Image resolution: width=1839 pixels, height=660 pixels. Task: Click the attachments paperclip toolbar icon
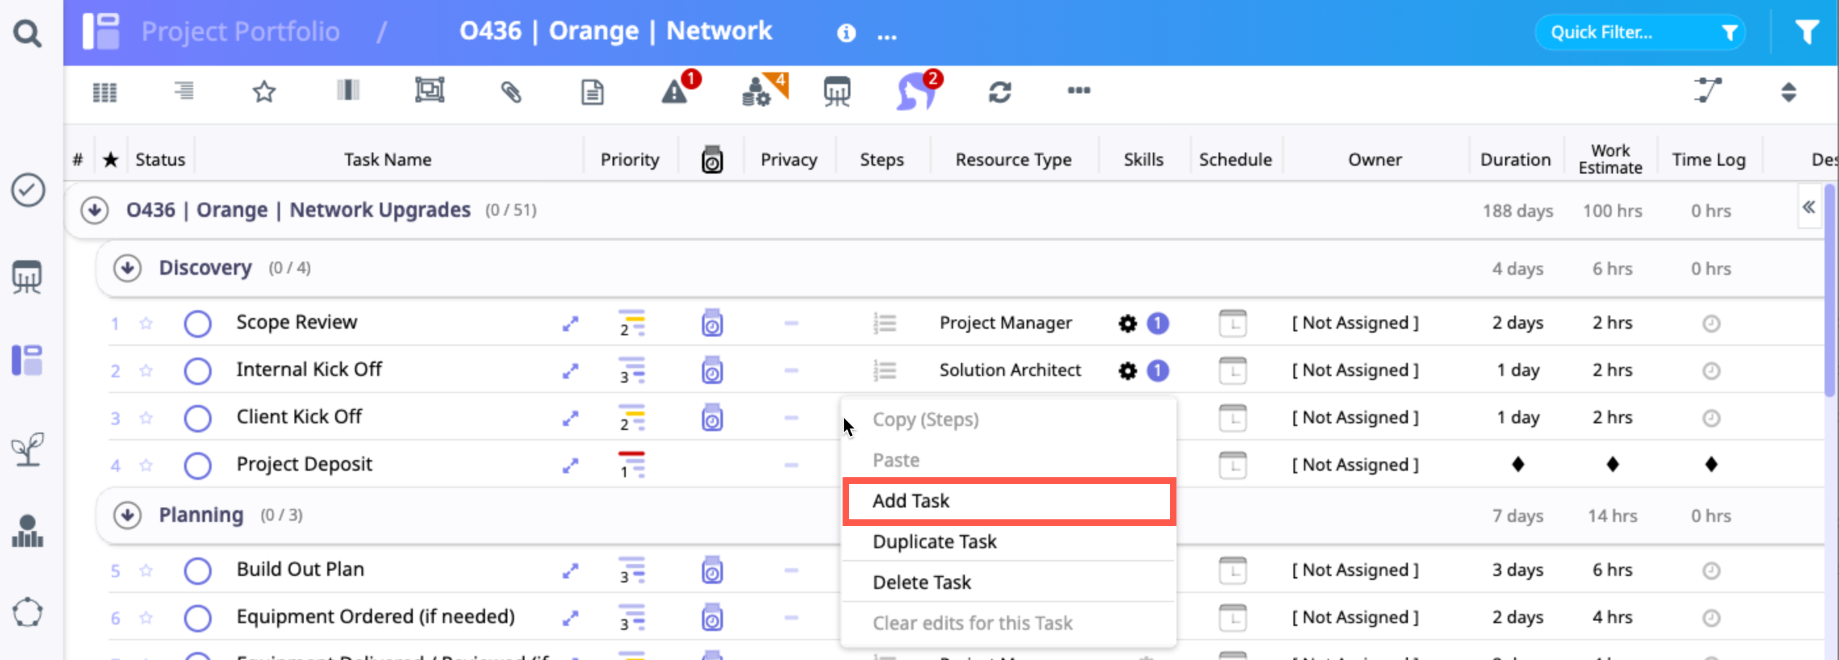pyautogui.click(x=511, y=92)
